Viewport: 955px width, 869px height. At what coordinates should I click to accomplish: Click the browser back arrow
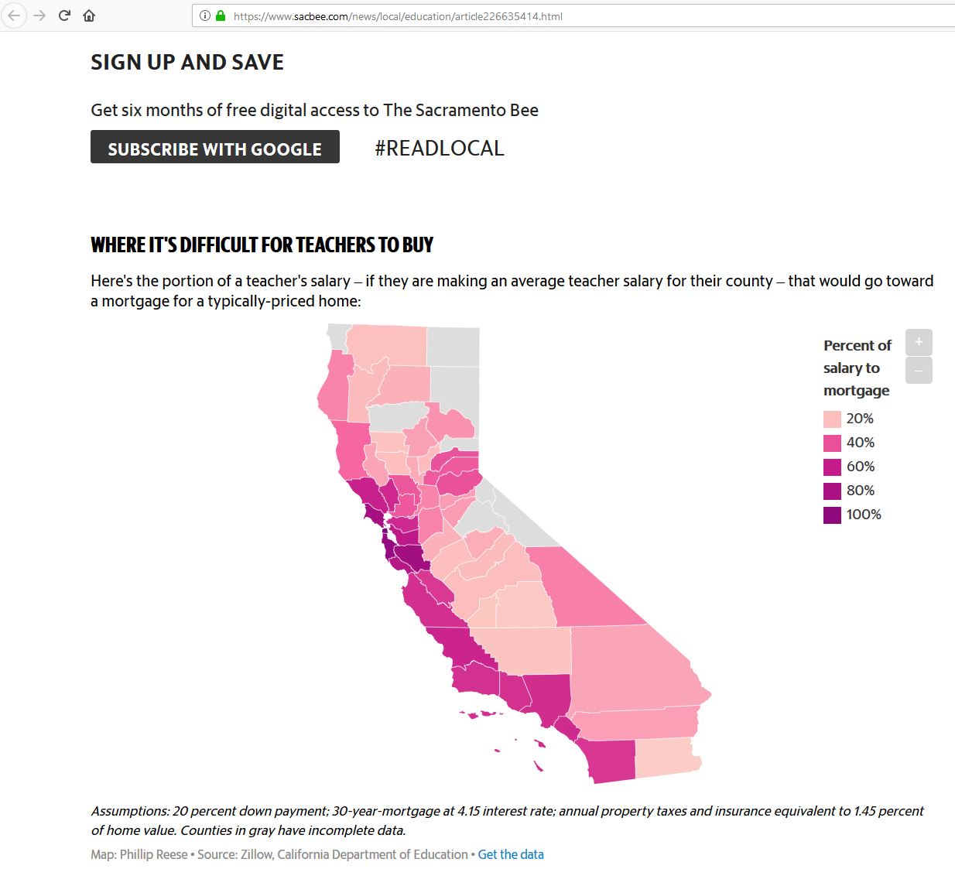tap(15, 15)
